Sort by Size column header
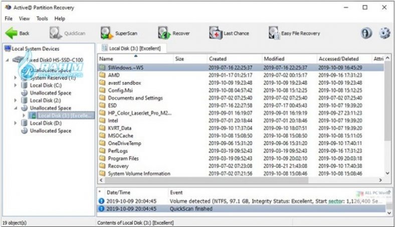The height and width of the screenshot is (227, 395). click(190, 59)
